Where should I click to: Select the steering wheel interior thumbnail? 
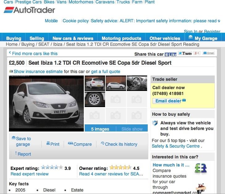coord(137,83)
